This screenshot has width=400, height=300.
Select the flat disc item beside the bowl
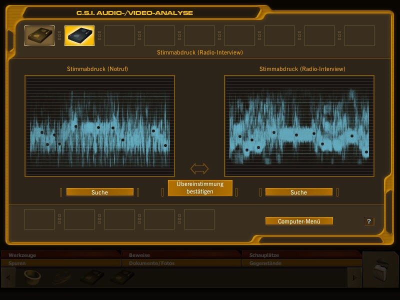point(61,276)
